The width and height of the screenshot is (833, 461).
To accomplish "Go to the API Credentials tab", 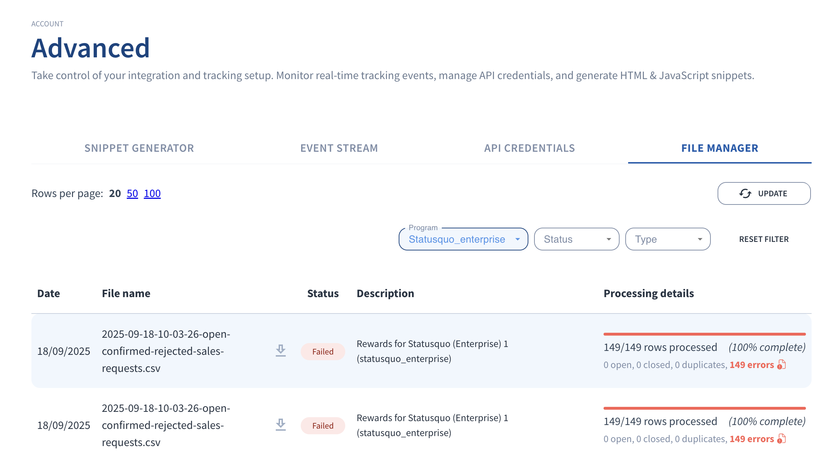I will [x=529, y=148].
